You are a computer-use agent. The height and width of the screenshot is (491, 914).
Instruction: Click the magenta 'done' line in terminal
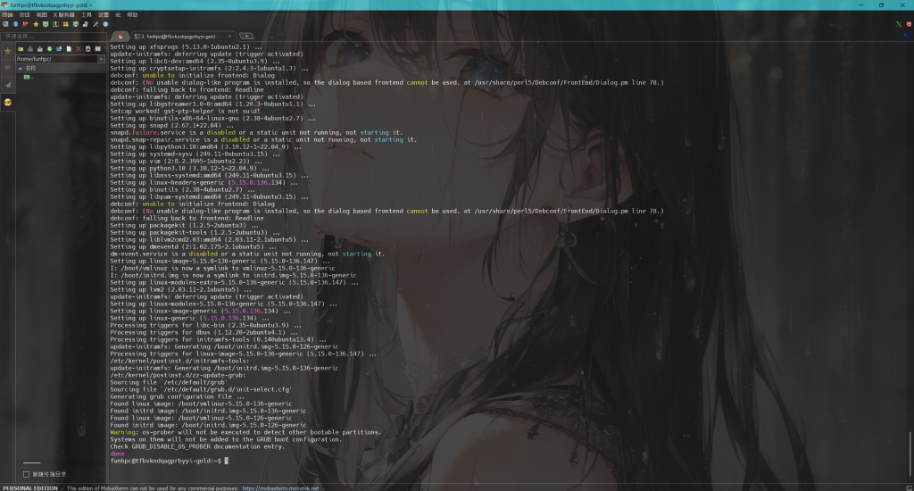pyautogui.click(x=117, y=454)
